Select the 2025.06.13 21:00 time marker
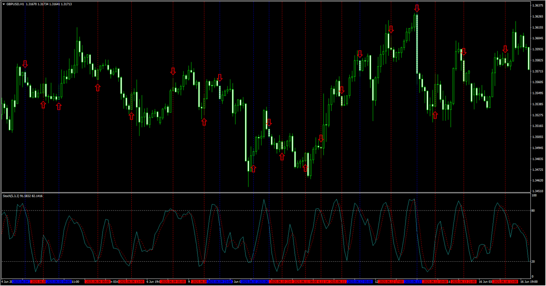 coord(463,282)
